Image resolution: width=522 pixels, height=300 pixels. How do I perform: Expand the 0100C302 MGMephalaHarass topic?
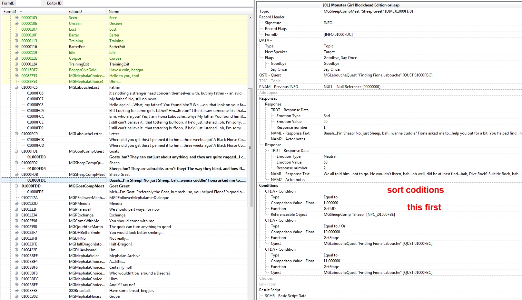(x=16, y=296)
